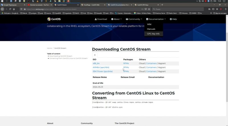Open the postgres bookmark folder
Viewport: 228px width, 126px height.
[x=32, y=13]
